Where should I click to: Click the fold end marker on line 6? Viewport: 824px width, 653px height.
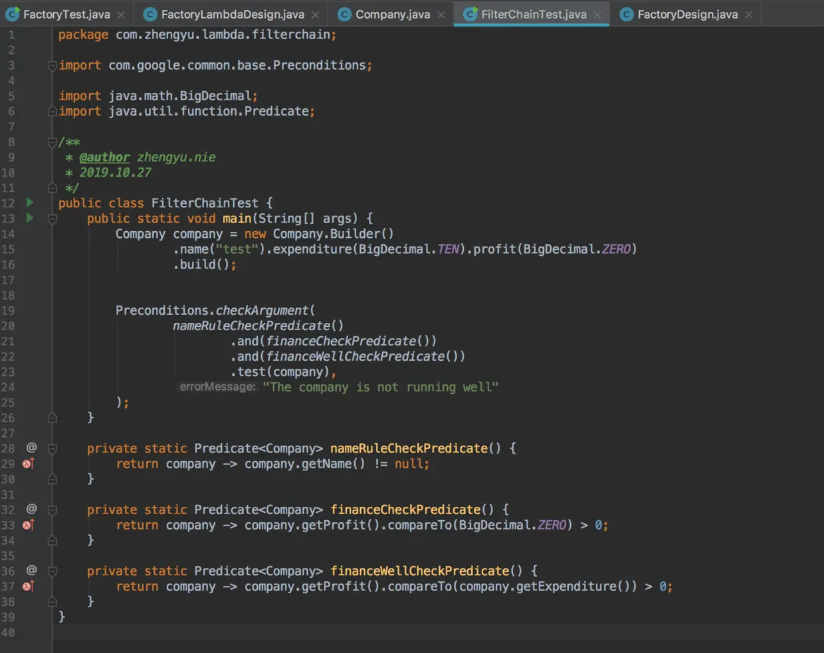52,112
